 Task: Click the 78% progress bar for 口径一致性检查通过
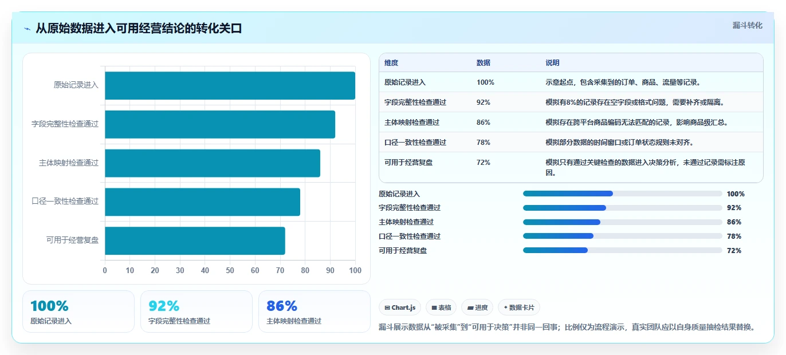pos(623,236)
